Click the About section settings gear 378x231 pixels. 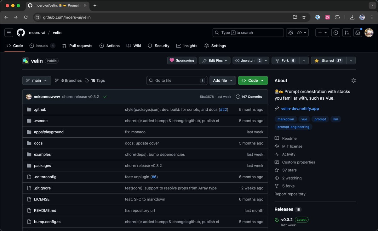[x=353, y=80]
